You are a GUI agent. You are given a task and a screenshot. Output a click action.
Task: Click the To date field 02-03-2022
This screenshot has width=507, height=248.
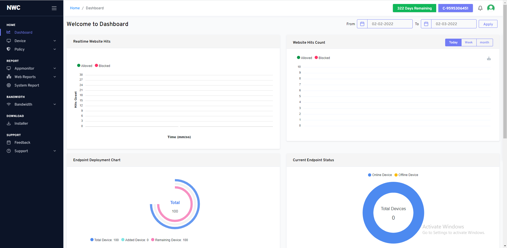tap(454, 24)
